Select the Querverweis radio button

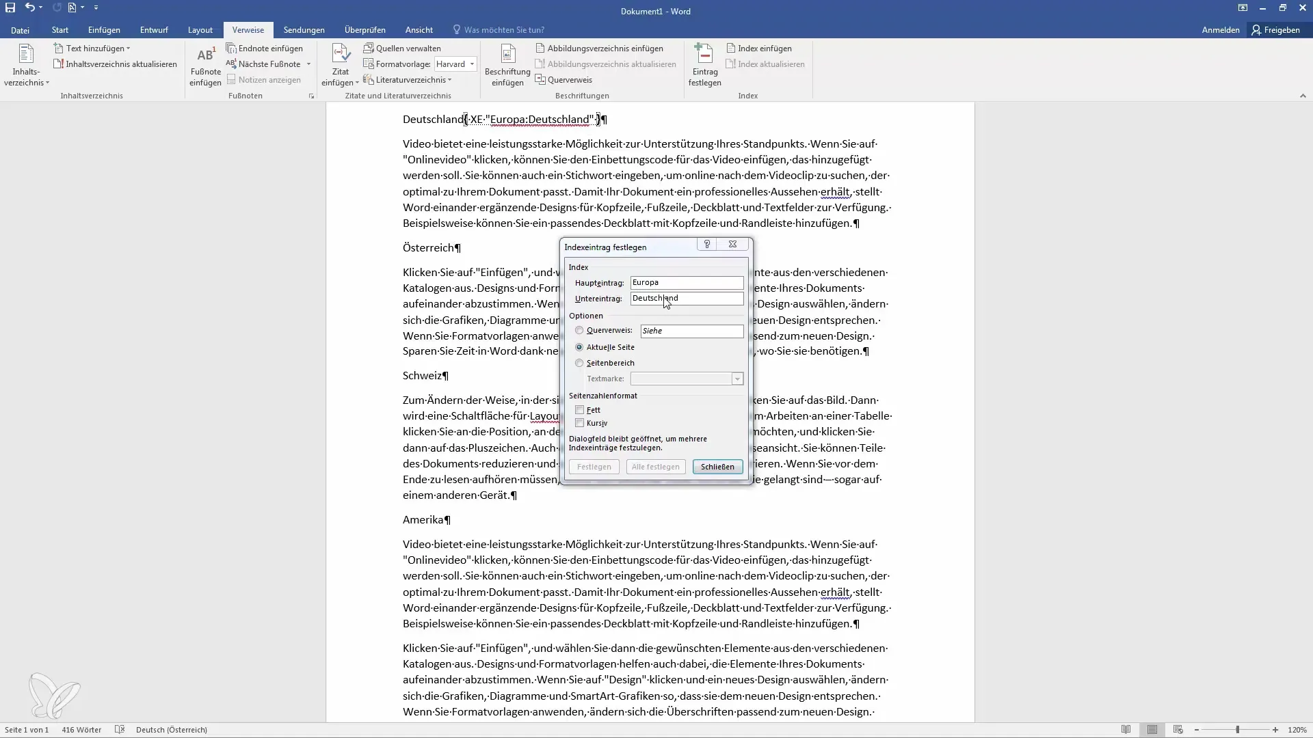click(579, 331)
